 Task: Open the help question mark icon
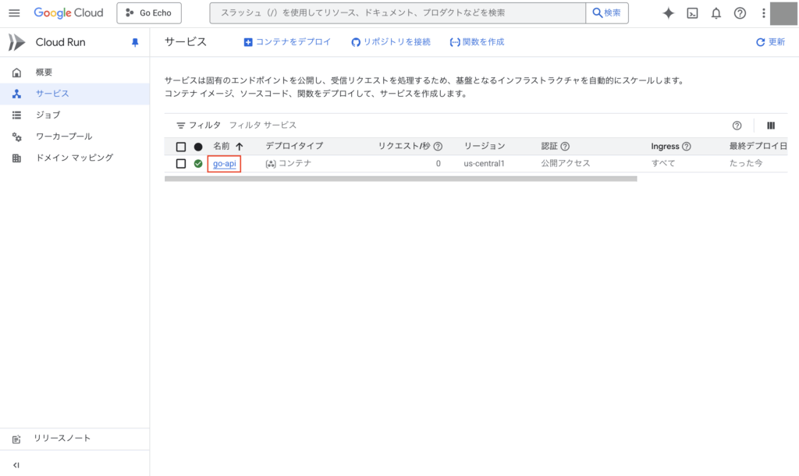pyautogui.click(x=740, y=13)
